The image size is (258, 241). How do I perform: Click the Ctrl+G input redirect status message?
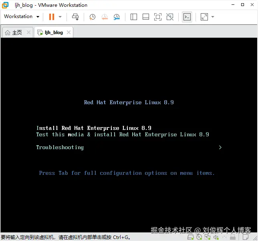click(x=66, y=237)
